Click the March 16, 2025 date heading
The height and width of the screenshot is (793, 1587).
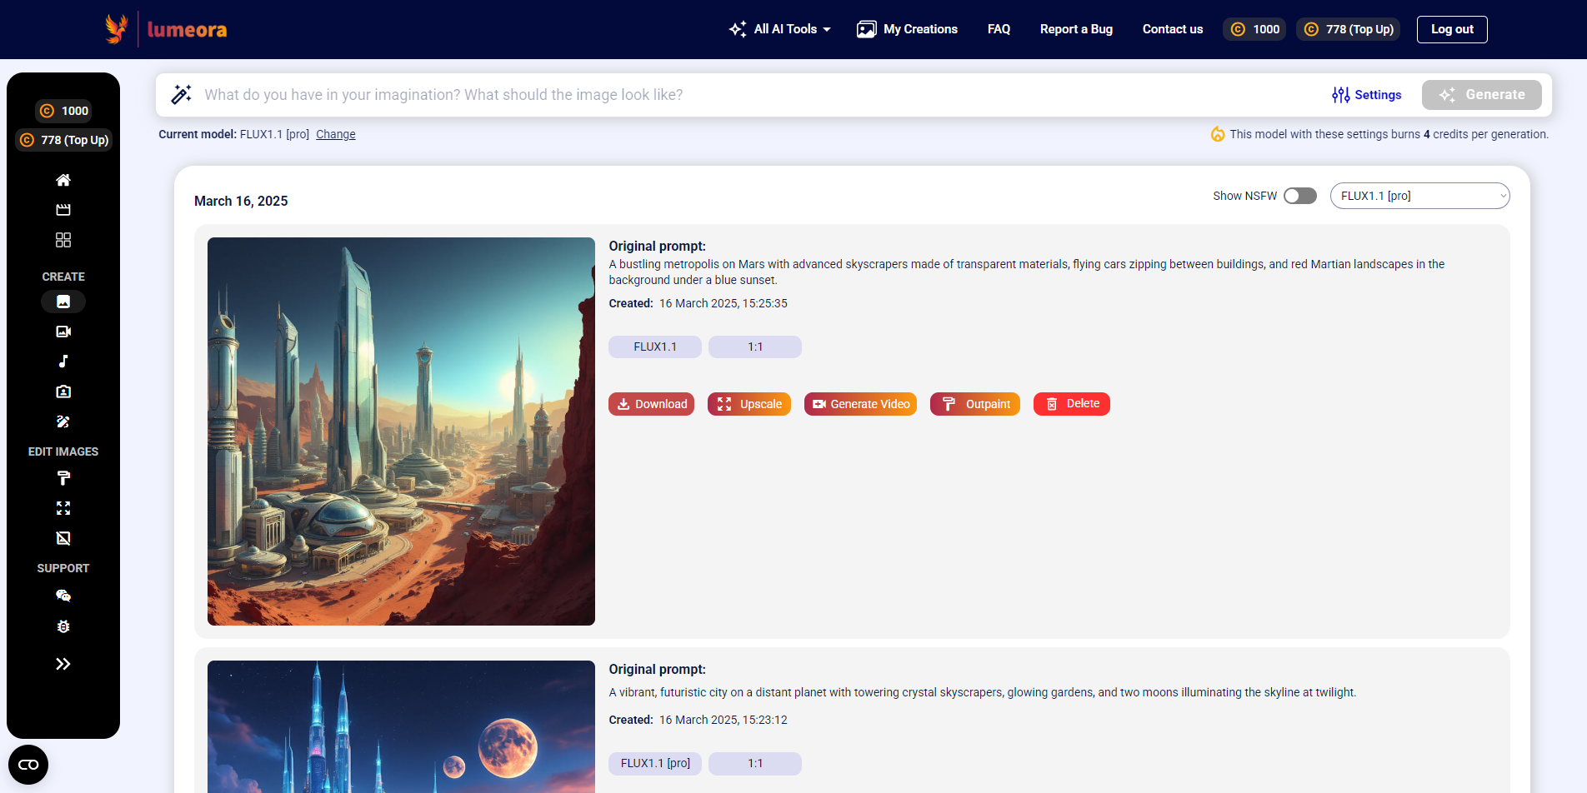(x=241, y=201)
